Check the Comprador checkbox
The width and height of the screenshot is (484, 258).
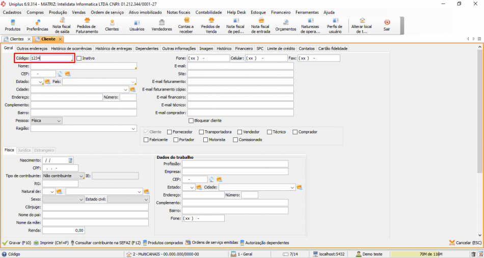click(x=295, y=132)
